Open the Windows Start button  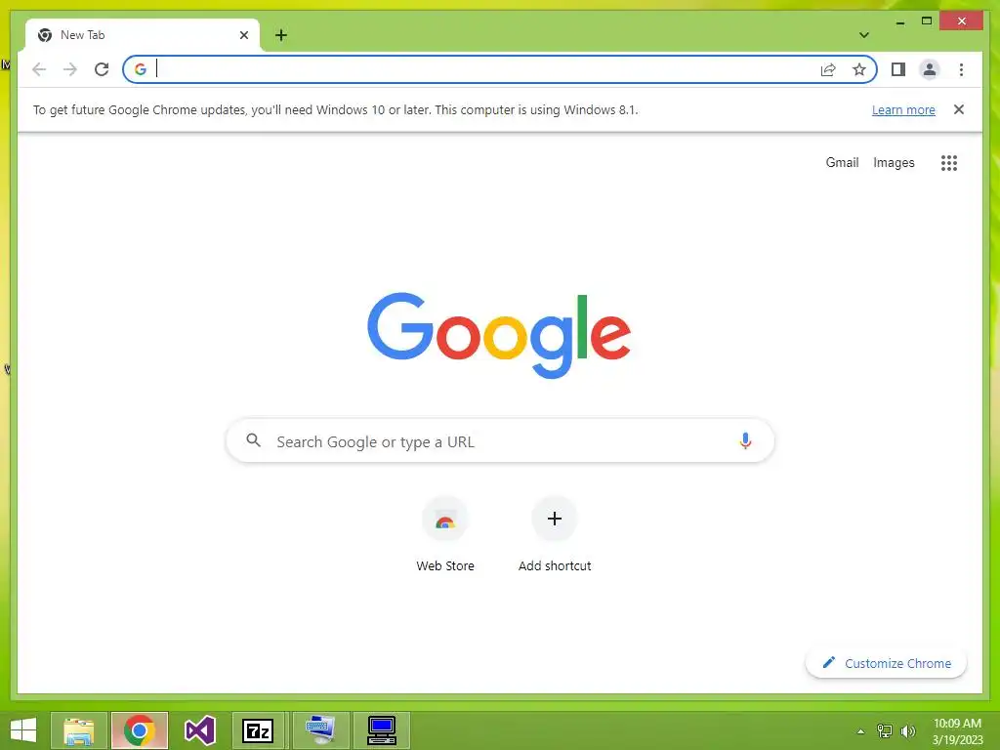(23, 730)
